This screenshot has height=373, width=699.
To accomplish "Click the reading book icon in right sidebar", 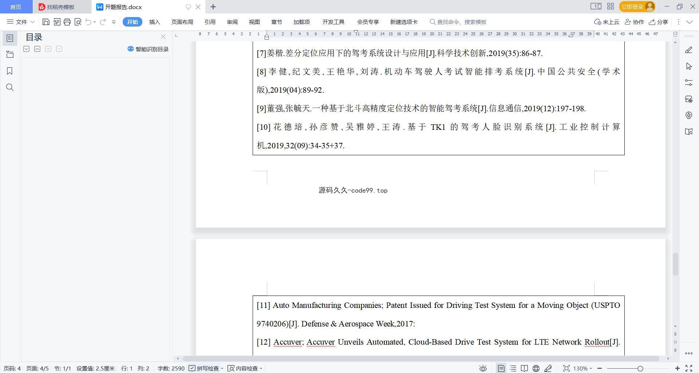I will 688,132.
